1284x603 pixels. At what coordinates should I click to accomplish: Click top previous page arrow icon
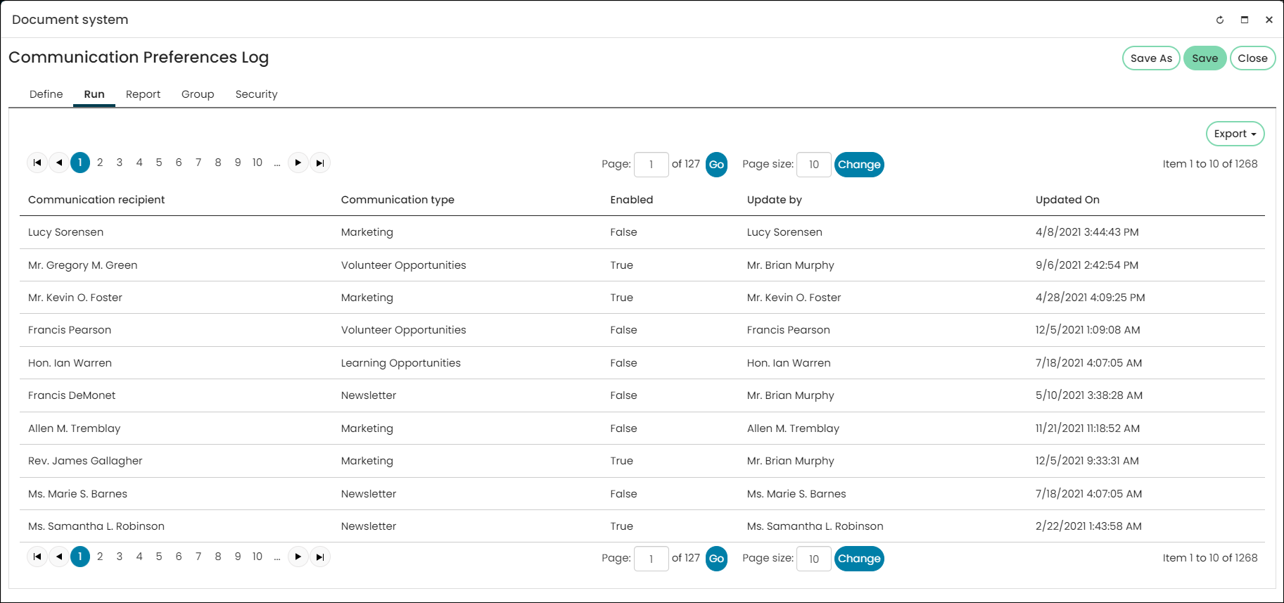(59, 163)
